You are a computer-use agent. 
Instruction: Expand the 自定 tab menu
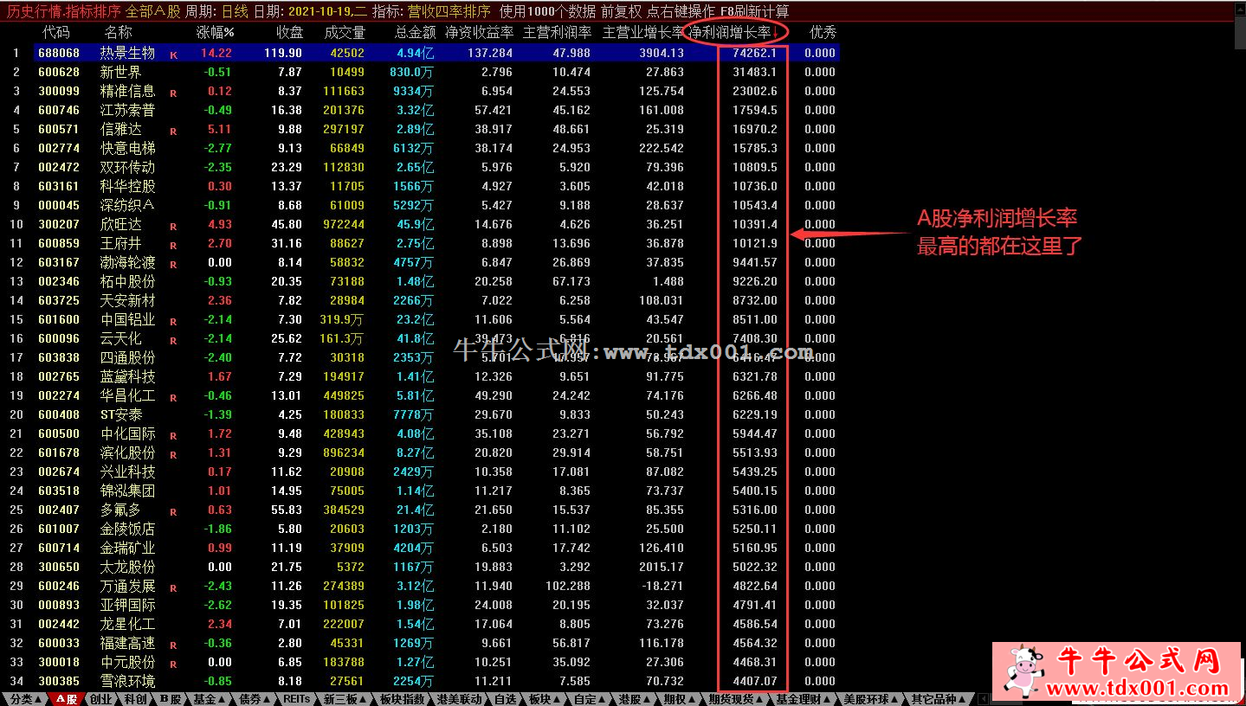pyautogui.click(x=591, y=699)
